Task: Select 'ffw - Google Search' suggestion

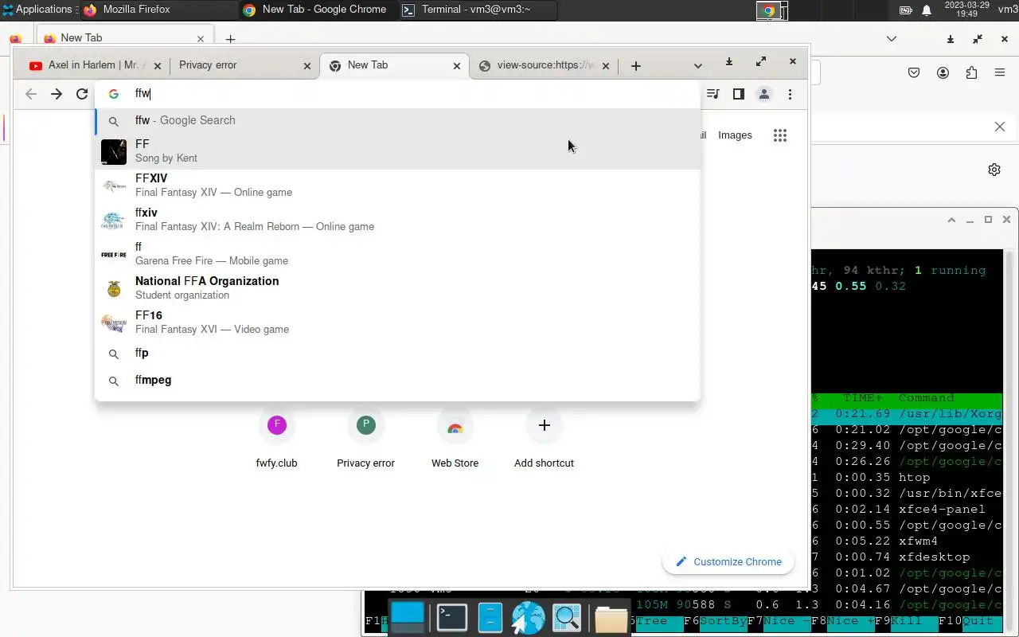Action: click(398, 121)
